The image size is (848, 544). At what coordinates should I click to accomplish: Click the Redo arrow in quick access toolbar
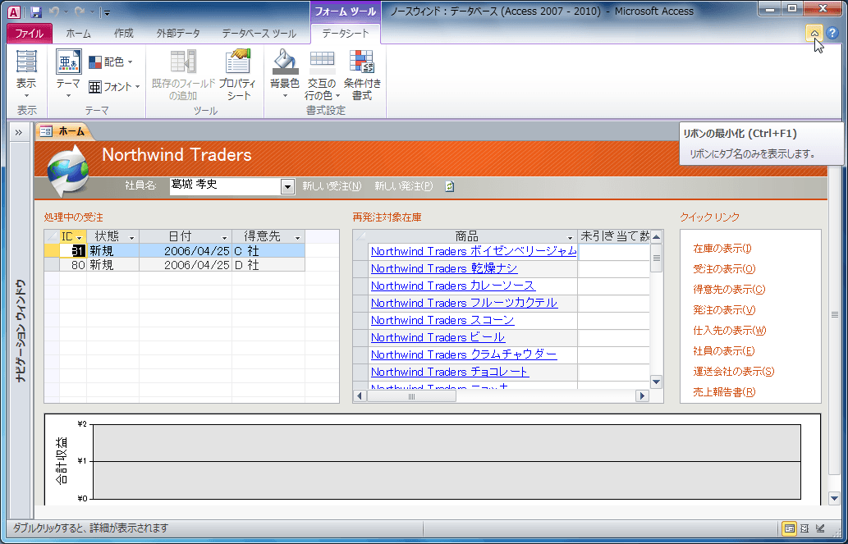tap(79, 11)
